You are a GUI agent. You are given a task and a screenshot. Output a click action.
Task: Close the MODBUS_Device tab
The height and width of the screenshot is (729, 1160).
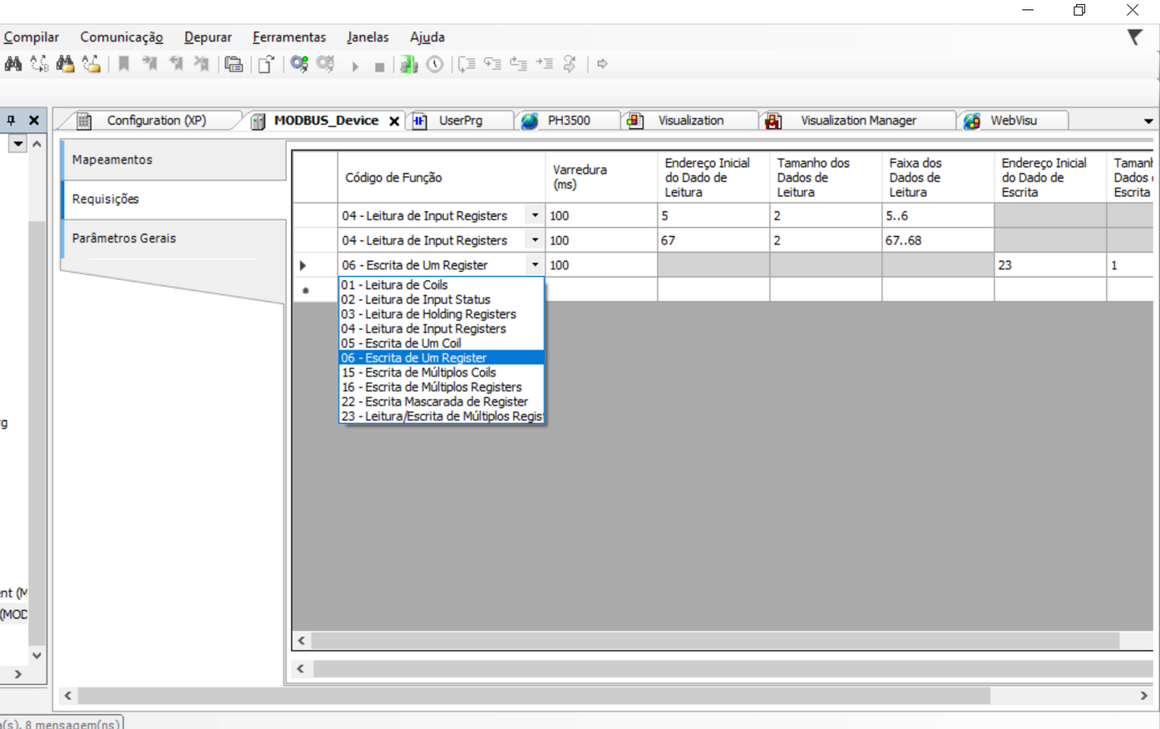click(x=394, y=121)
